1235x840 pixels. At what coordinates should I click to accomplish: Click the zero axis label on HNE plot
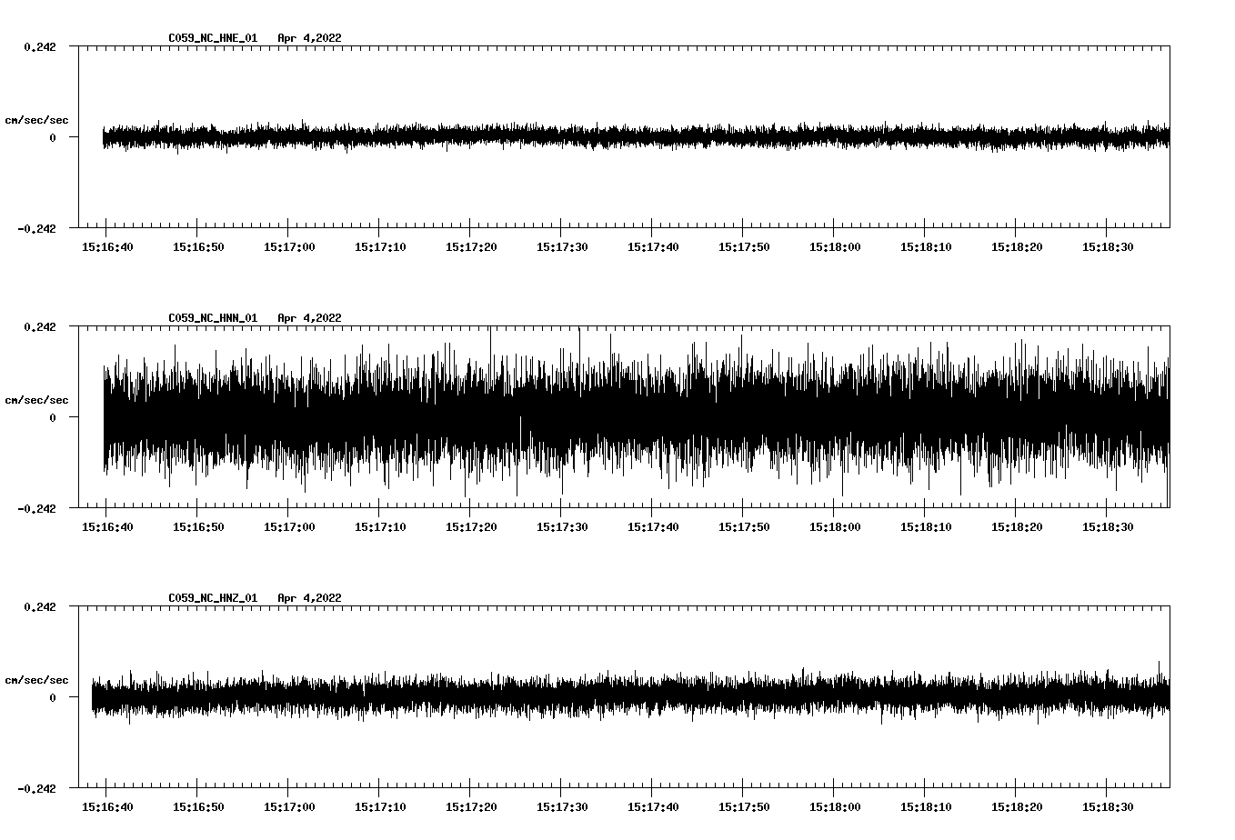tap(53, 138)
